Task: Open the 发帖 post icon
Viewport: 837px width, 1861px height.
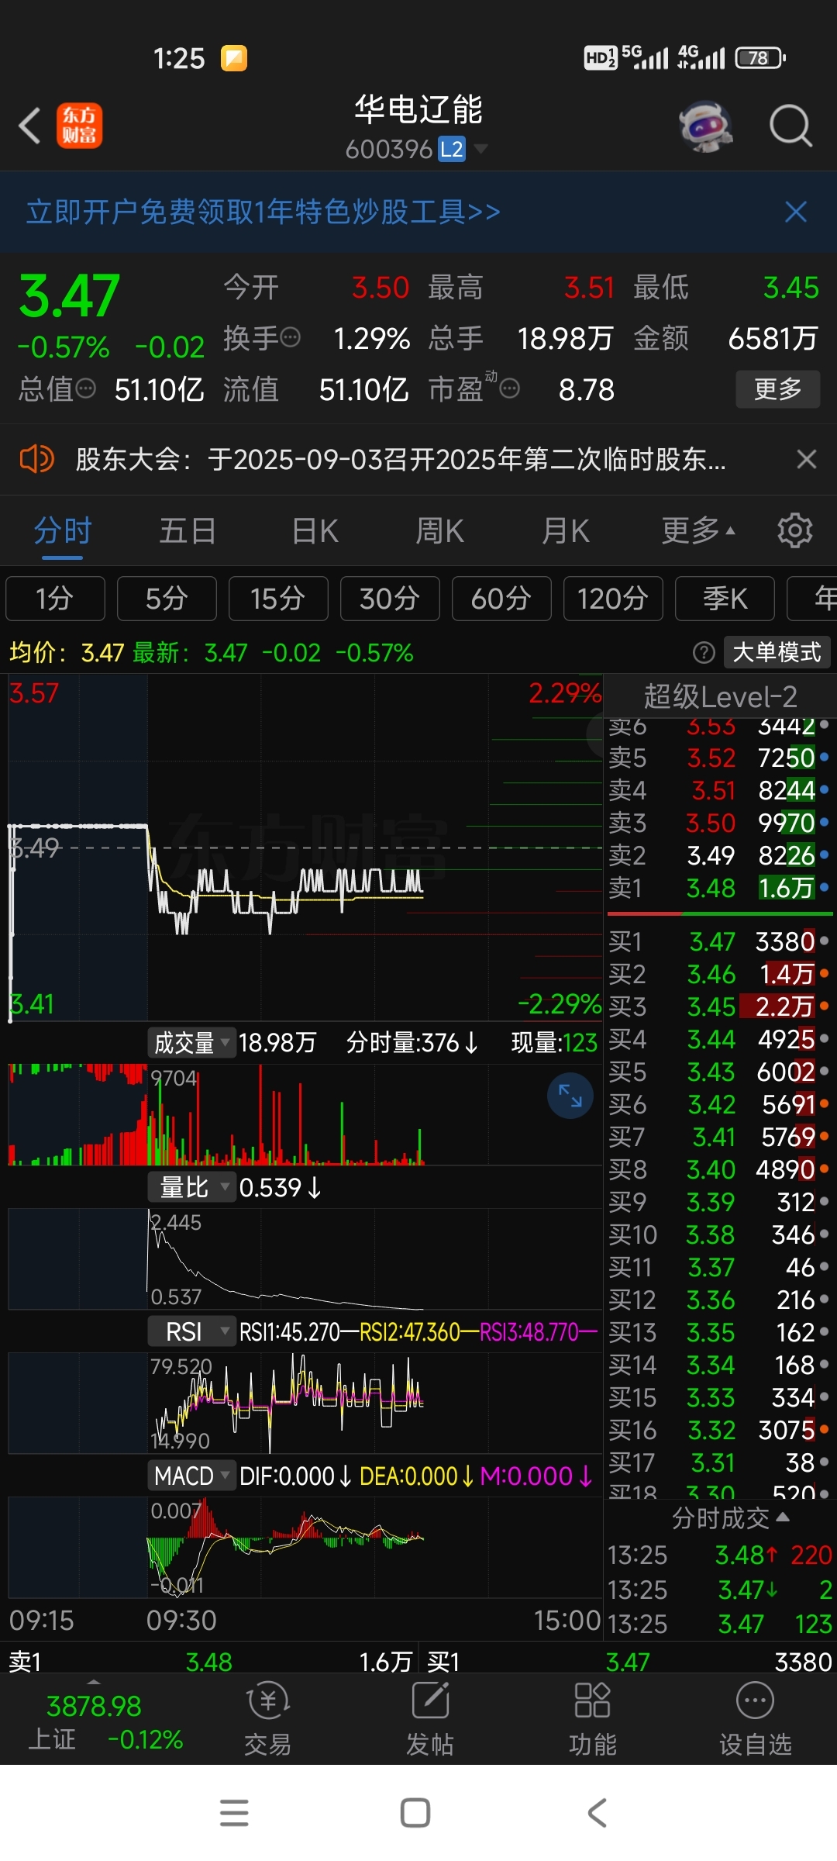Action: click(430, 1719)
